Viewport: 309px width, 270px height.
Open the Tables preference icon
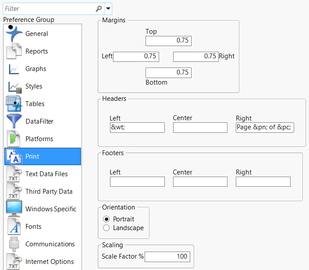(x=14, y=104)
